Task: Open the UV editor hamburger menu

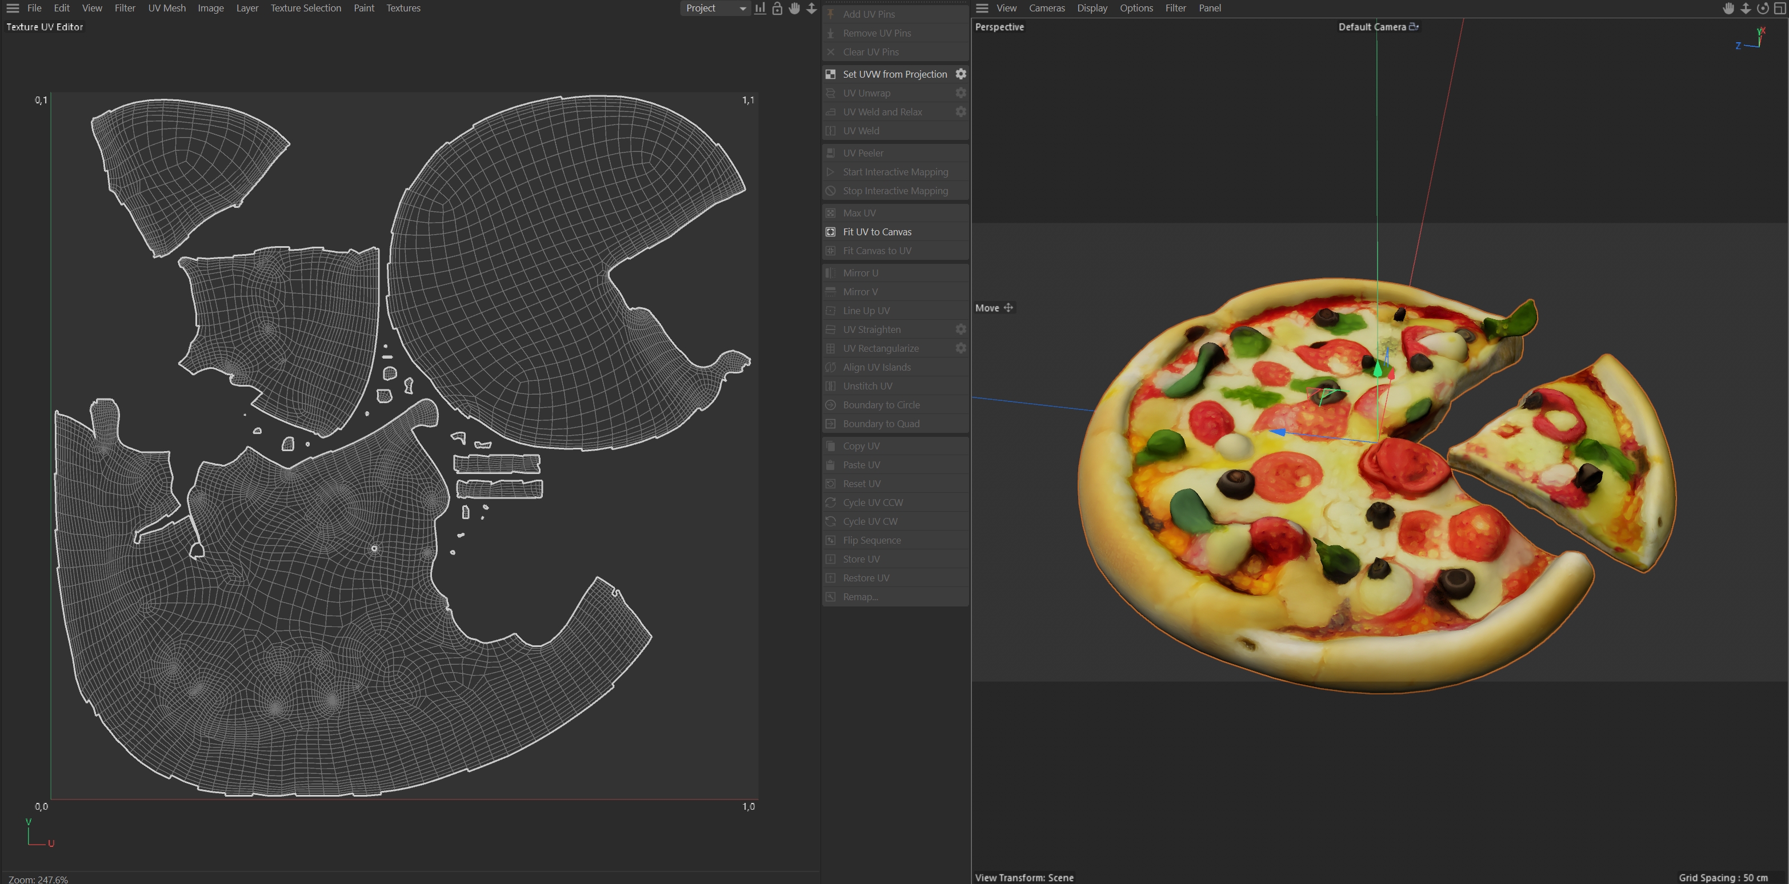Action: 13,9
